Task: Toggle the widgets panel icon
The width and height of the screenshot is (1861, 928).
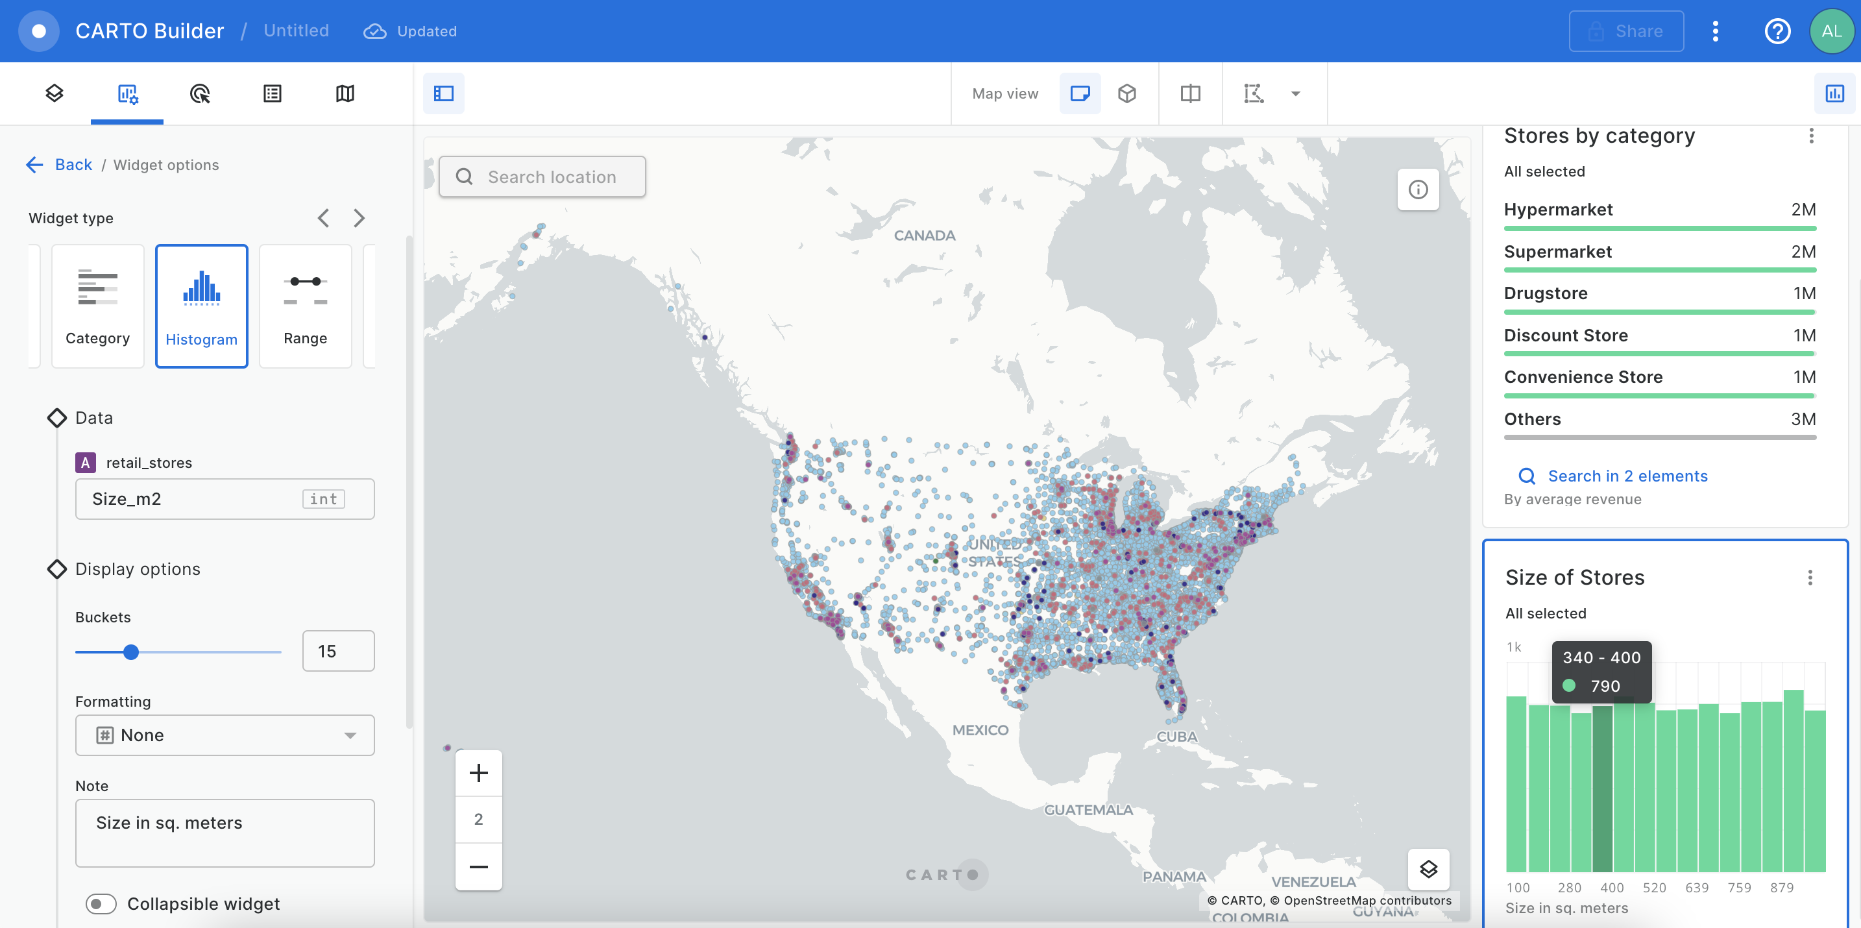Action: (x=1834, y=93)
